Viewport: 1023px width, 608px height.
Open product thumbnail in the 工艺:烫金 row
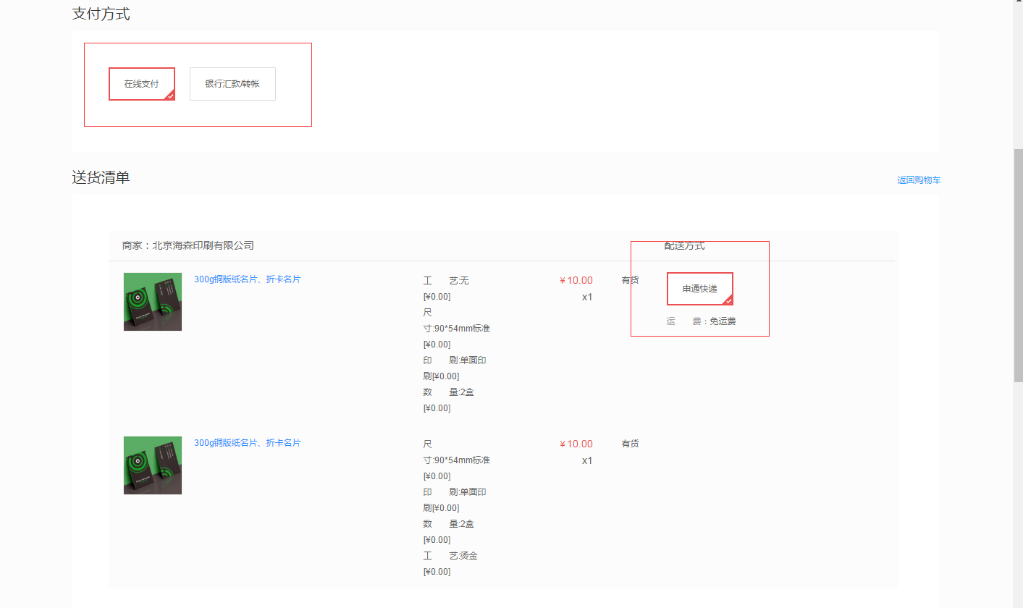tap(153, 465)
